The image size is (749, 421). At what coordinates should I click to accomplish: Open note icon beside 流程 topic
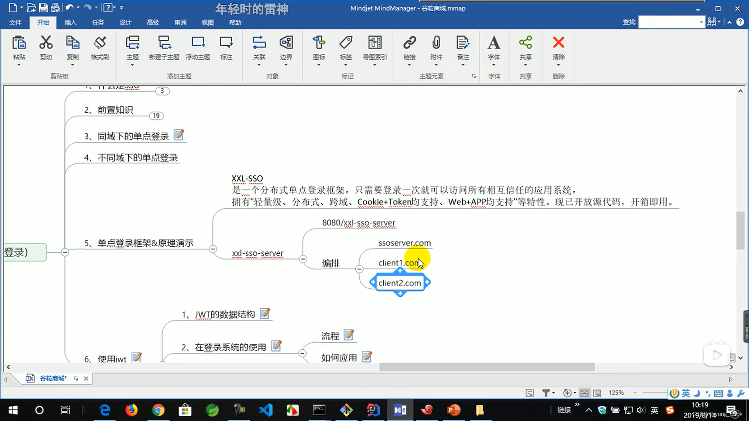349,335
